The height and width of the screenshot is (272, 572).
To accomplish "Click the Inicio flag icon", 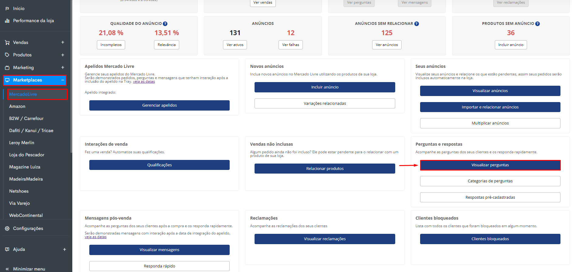I will click(7, 8).
